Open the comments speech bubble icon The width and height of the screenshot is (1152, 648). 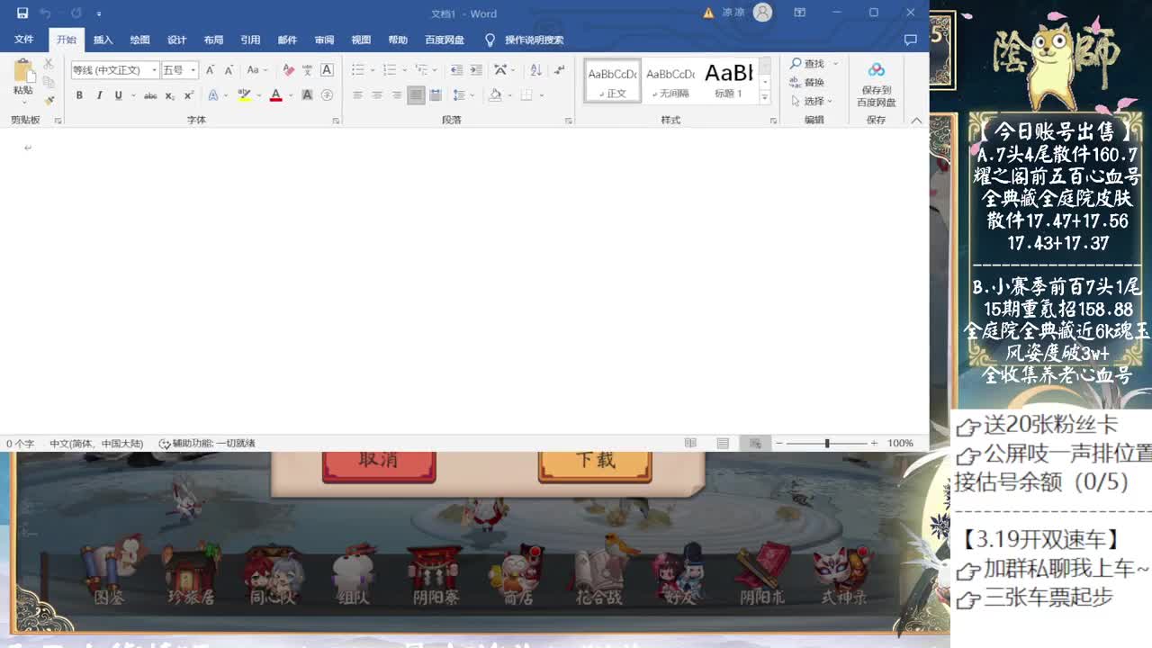(910, 40)
